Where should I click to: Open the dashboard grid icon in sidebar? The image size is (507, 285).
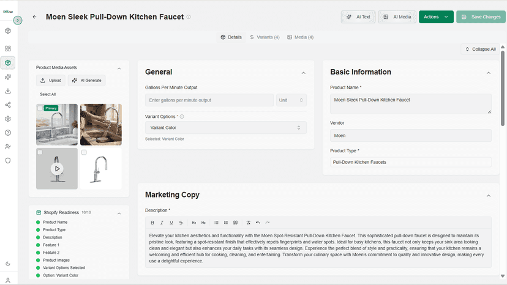[8, 48]
